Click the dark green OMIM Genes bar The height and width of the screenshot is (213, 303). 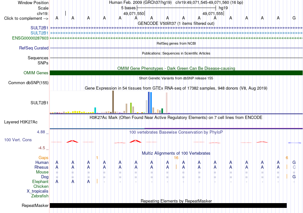point(176,73)
